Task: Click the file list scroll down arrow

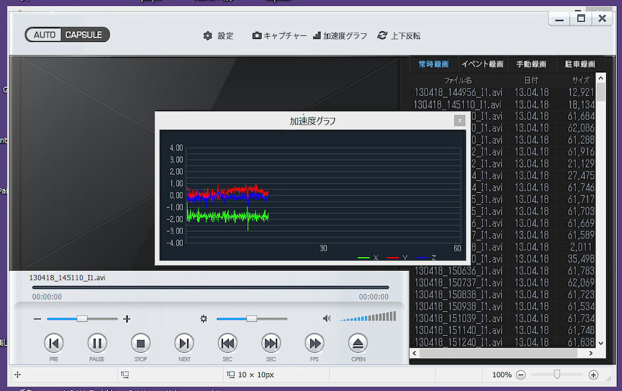Action: 600,343
